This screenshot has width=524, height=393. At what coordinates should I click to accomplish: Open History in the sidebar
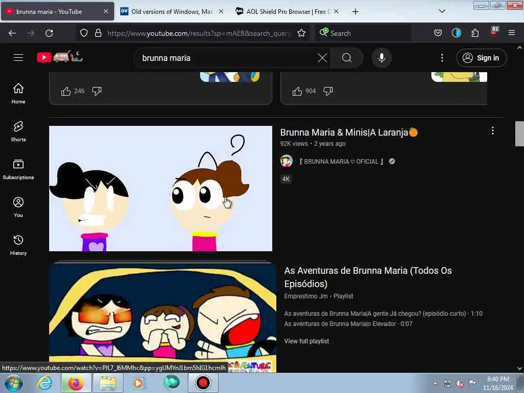(18, 245)
